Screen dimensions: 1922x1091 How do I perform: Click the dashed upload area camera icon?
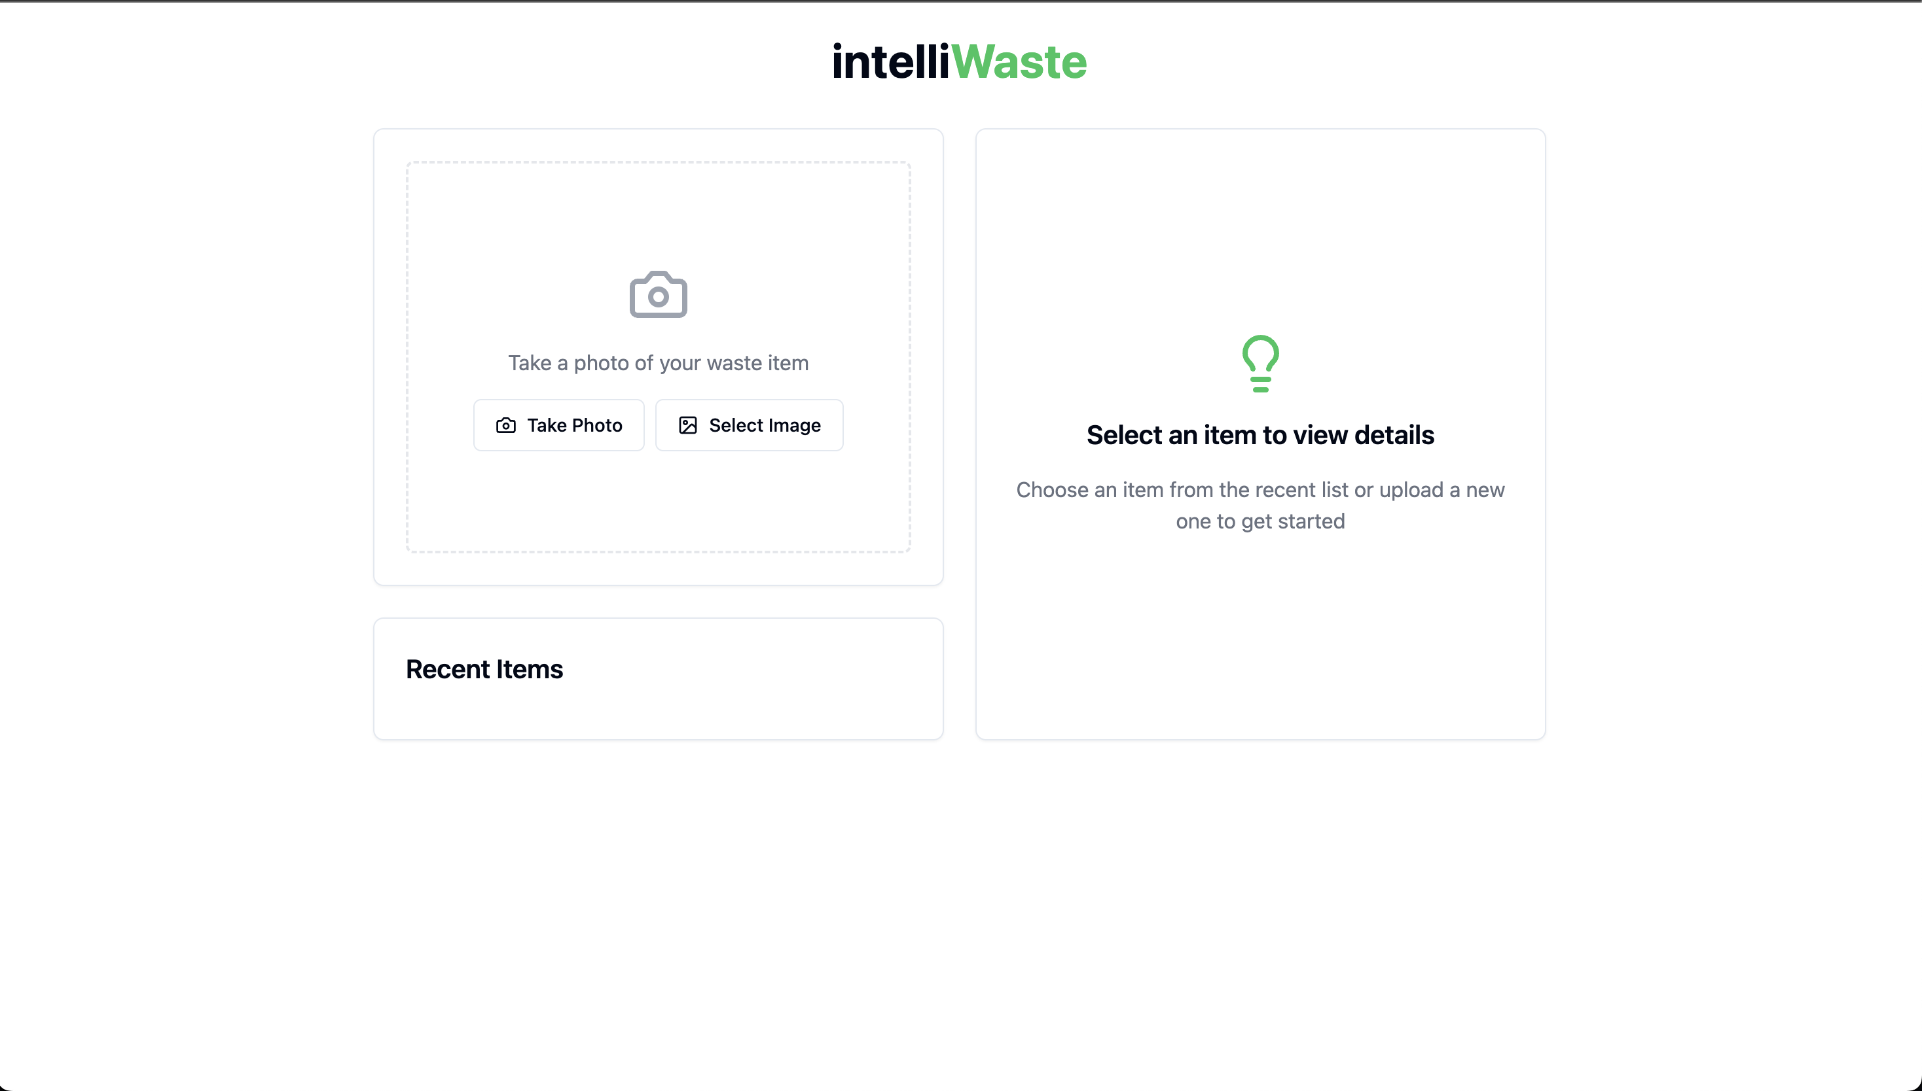(x=659, y=293)
